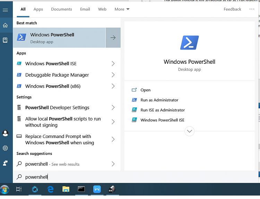260x199 pixels.
Task: Open the blue W app on taskbar
Action: pos(97,189)
